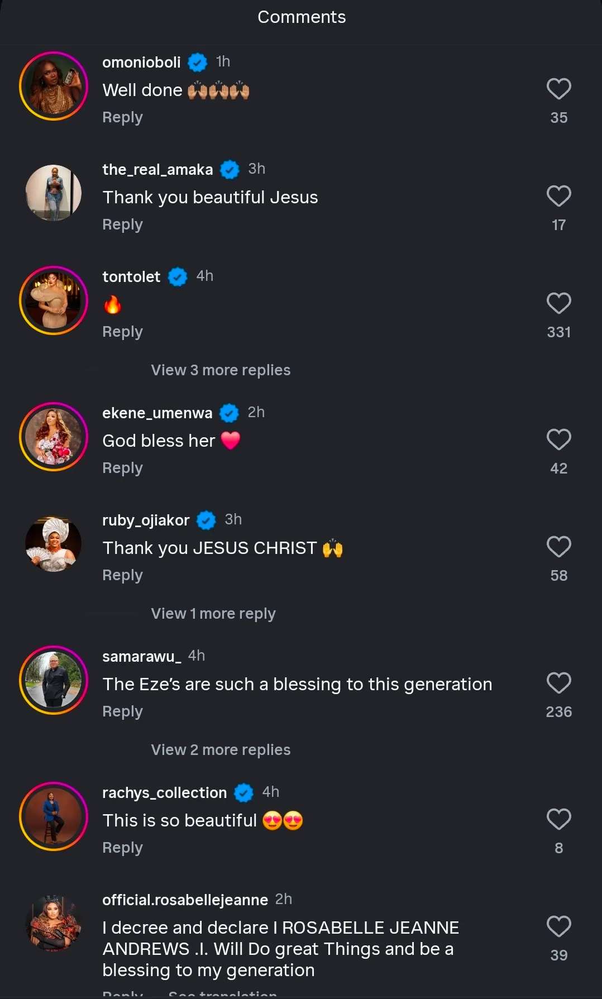This screenshot has height=999, width=602.
Task: Like the_real_amaka's comment with the heart
Action: [x=558, y=196]
